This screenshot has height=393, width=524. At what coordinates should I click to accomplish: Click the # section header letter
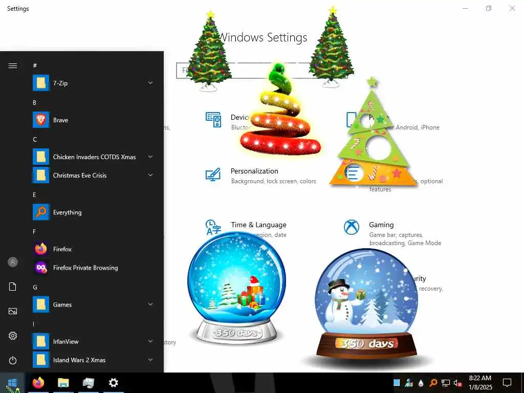pyautogui.click(x=35, y=65)
